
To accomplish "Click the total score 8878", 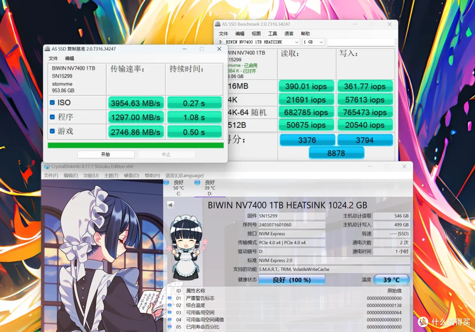I will [336, 153].
